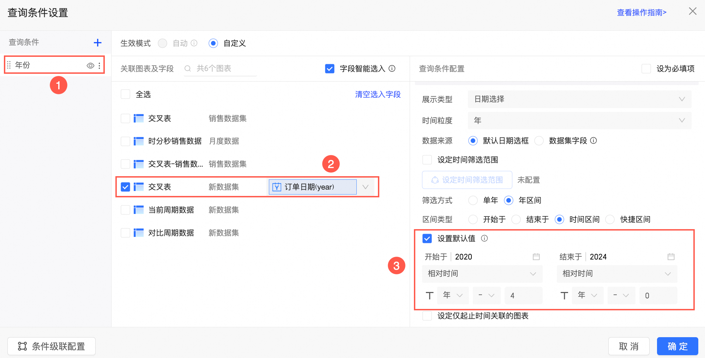Click the table icon of 时分秒销售数据 row
This screenshot has height=358, width=705.
point(139,141)
